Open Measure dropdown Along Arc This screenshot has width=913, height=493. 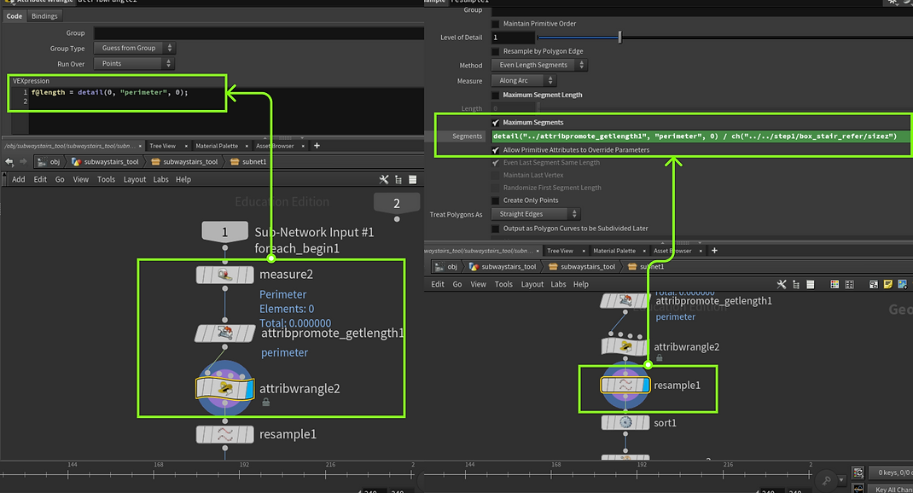[x=524, y=80]
